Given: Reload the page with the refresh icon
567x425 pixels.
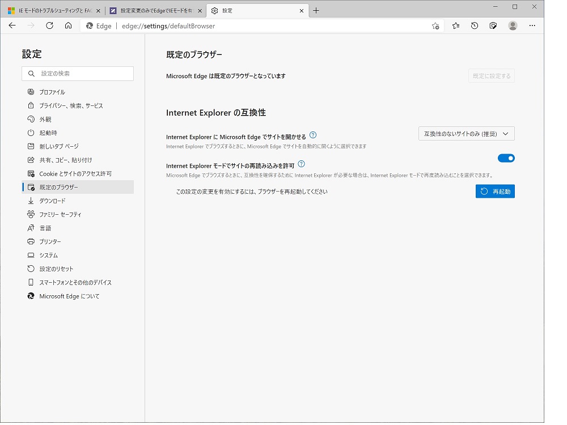Looking at the screenshot, I should tap(49, 25).
